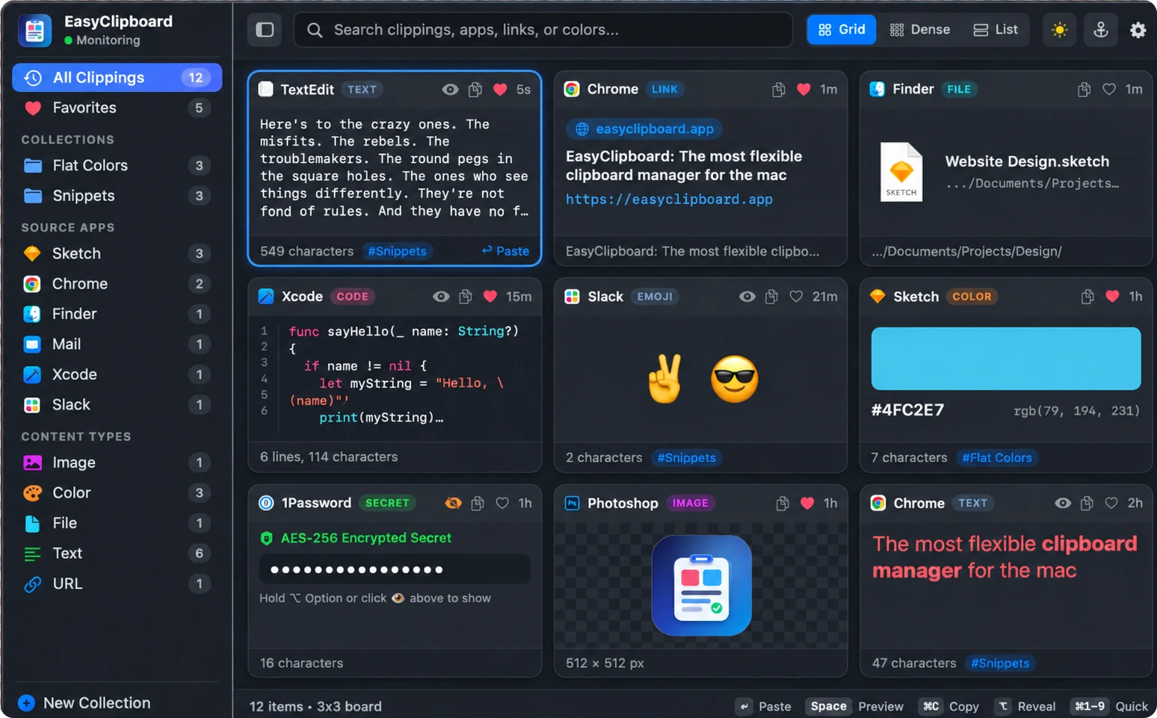Copy the Xcode code clipping
The image size is (1157, 718).
[465, 297]
